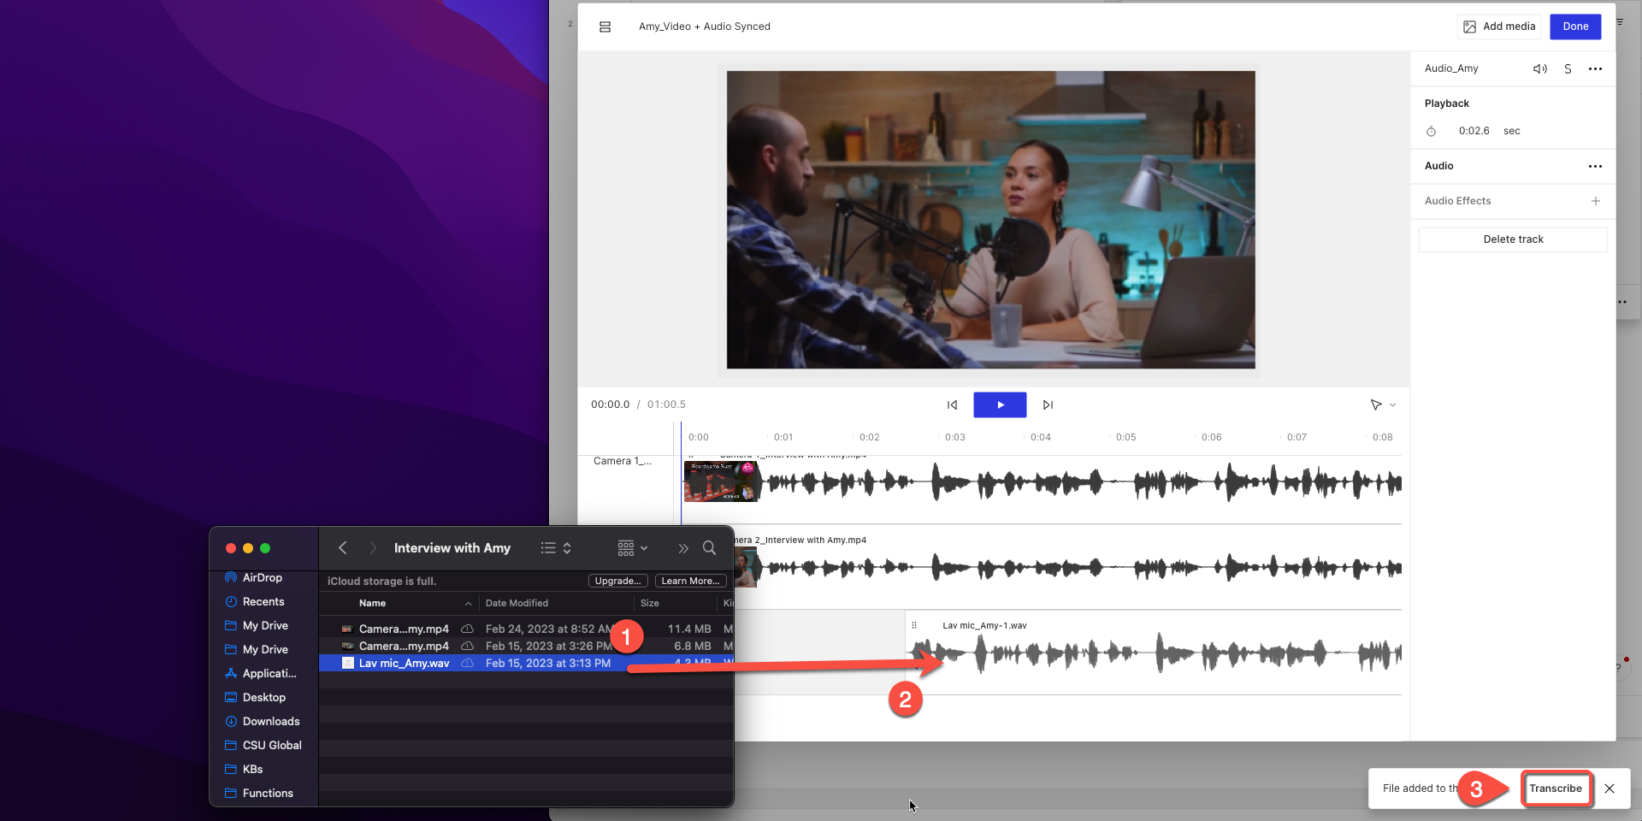1642x821 pixels.
Task: Click the Camera 1 track label
Action: [x=623, y=461]
